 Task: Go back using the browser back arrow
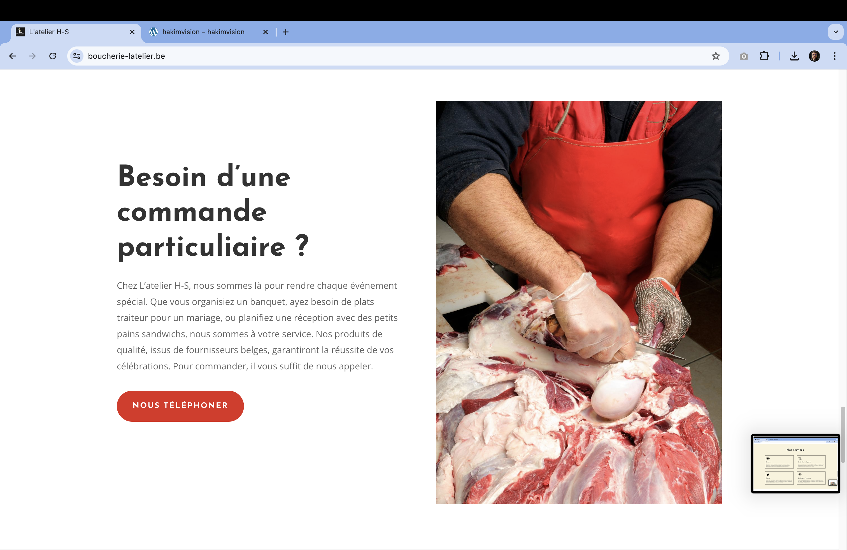tap(12, 56)
